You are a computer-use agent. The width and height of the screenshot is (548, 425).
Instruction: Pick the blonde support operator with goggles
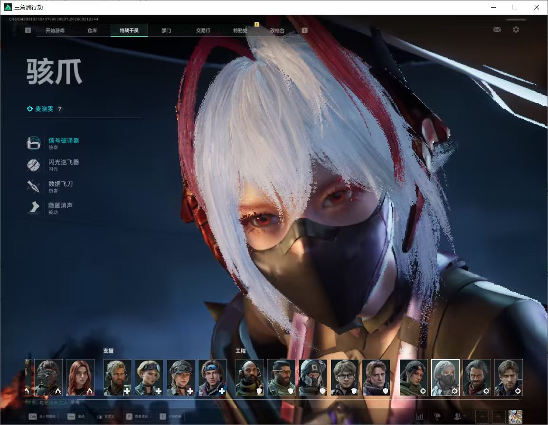coord(149,378)
